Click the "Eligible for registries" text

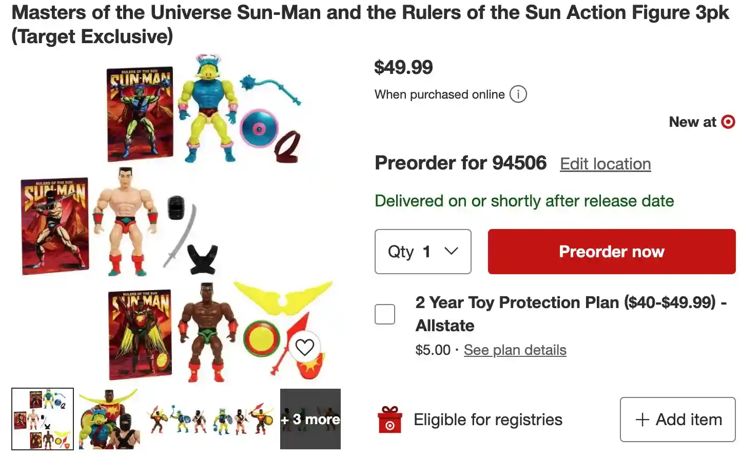tap(488, 420)
